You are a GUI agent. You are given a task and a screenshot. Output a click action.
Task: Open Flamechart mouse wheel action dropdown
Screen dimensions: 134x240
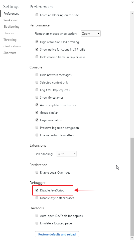(91, 33)
